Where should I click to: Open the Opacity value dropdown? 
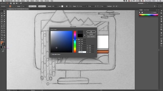[57, 6]
